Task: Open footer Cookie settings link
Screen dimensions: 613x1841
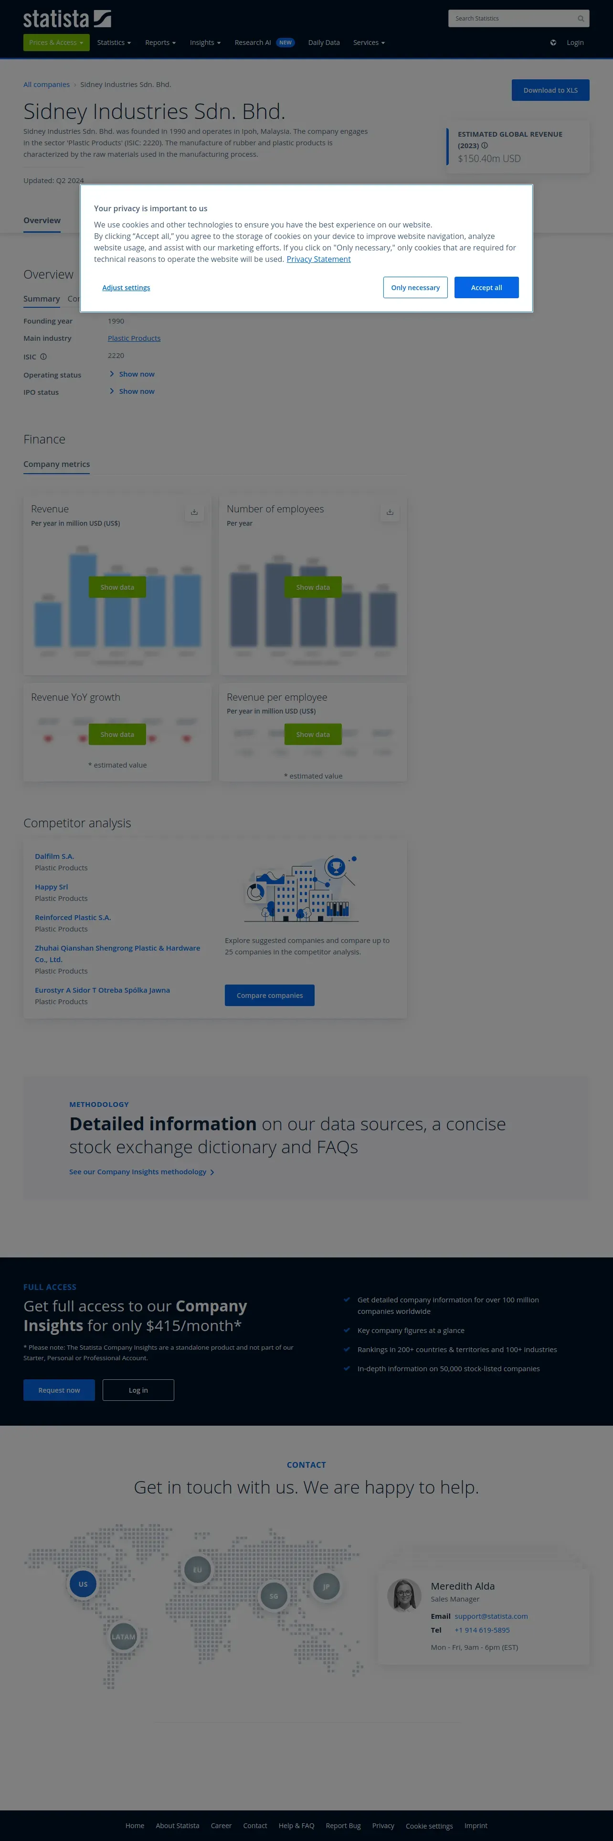Action: point(429,1827)
